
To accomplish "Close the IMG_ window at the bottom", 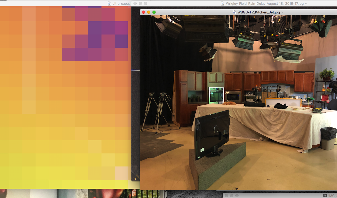I will [226, 196].
